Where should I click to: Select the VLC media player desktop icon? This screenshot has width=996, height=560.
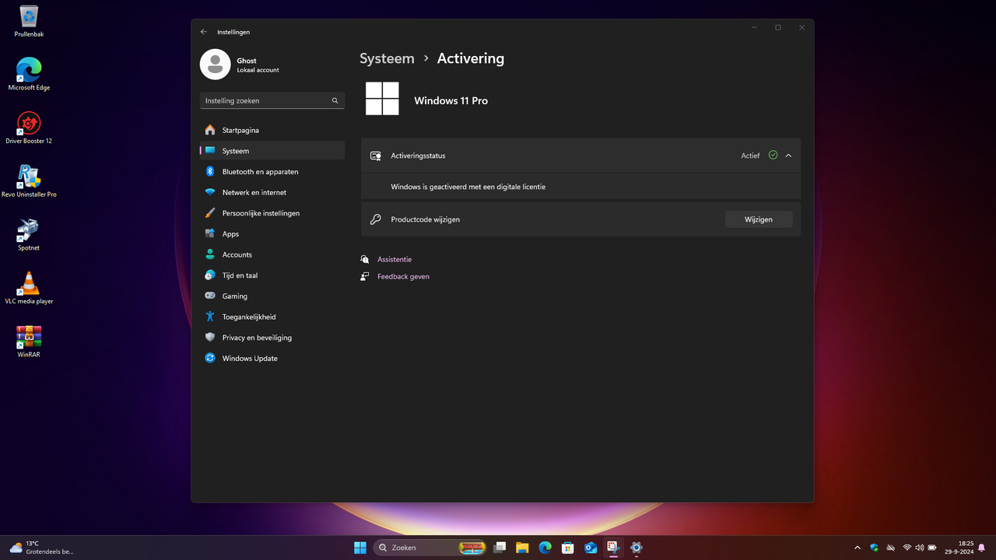(29, 288)
